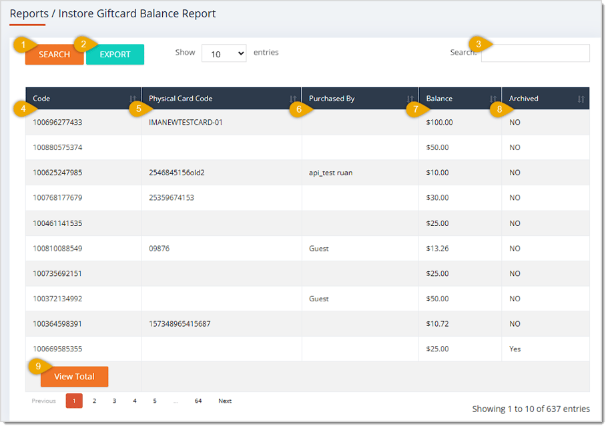Click the teal EXPORT button
Image resolution: width=608 pixels, height=428 pixels.
tap(115, 55)
